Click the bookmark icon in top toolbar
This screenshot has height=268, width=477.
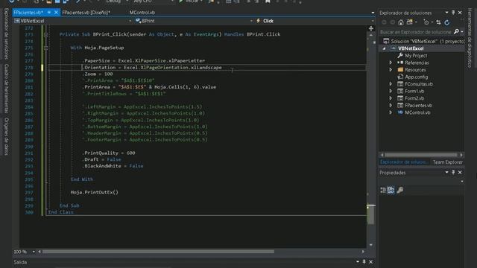click(268, 1)
